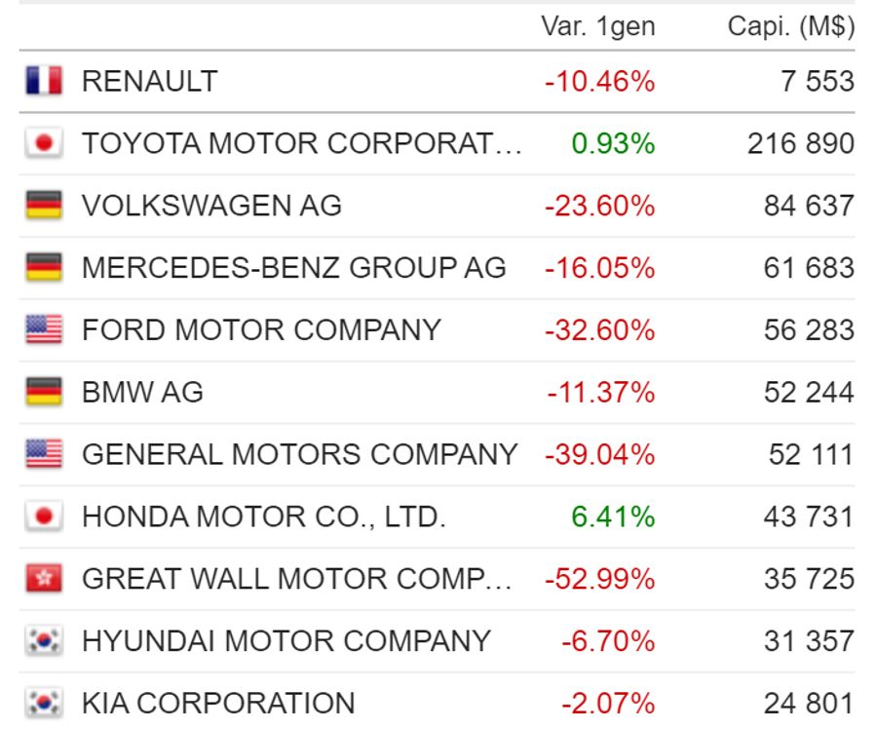Image resolution: width=877 pixels, height=729 pixels.
Task: Click the German flag beside Volkswagen AG
Action: (x=44, y=205)
